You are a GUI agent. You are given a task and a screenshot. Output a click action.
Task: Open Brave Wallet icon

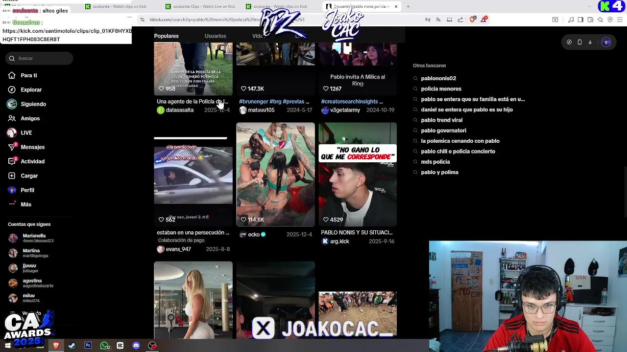[x=590, y=20]
